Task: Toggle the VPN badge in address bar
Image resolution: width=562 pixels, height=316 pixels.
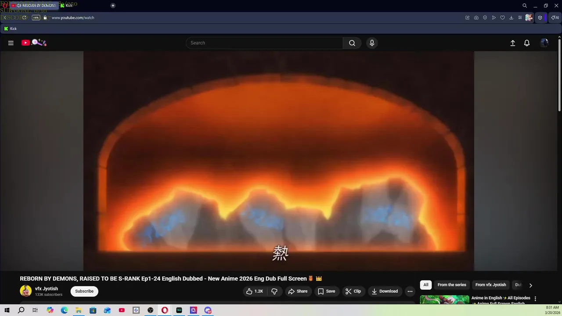Action: (x=36, y=18)
